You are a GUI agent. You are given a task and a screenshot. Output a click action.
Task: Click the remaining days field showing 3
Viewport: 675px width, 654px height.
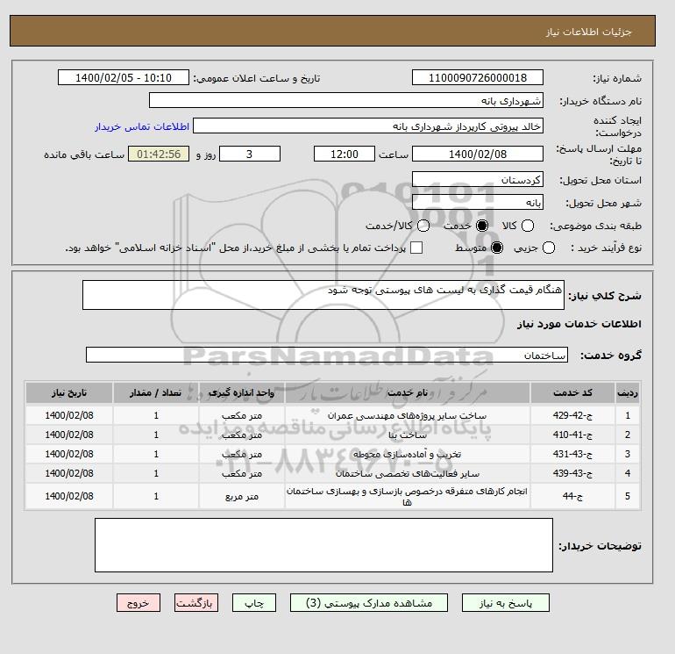point(250,154)
